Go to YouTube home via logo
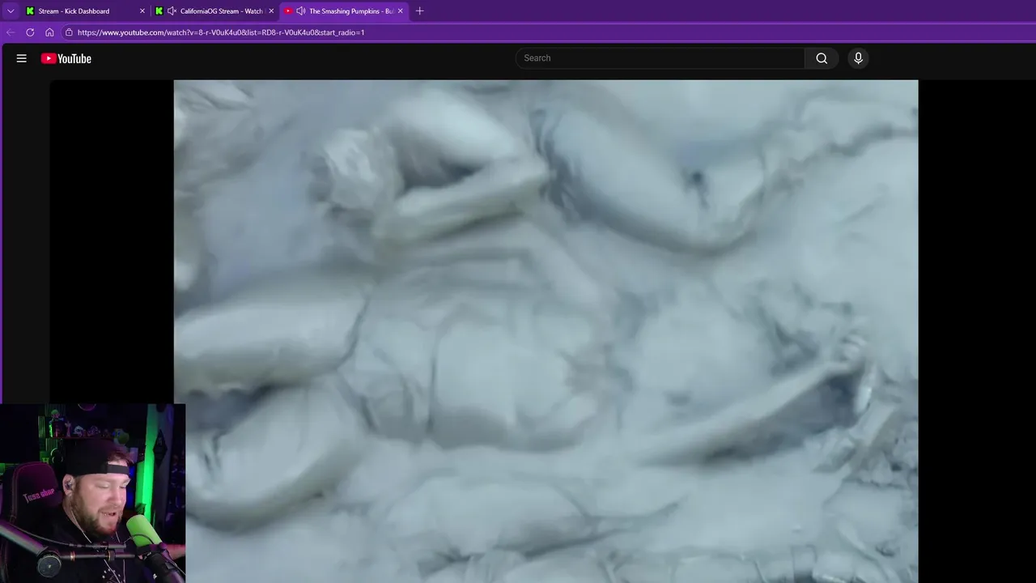The image size is (1036, 583). point(66,58)
